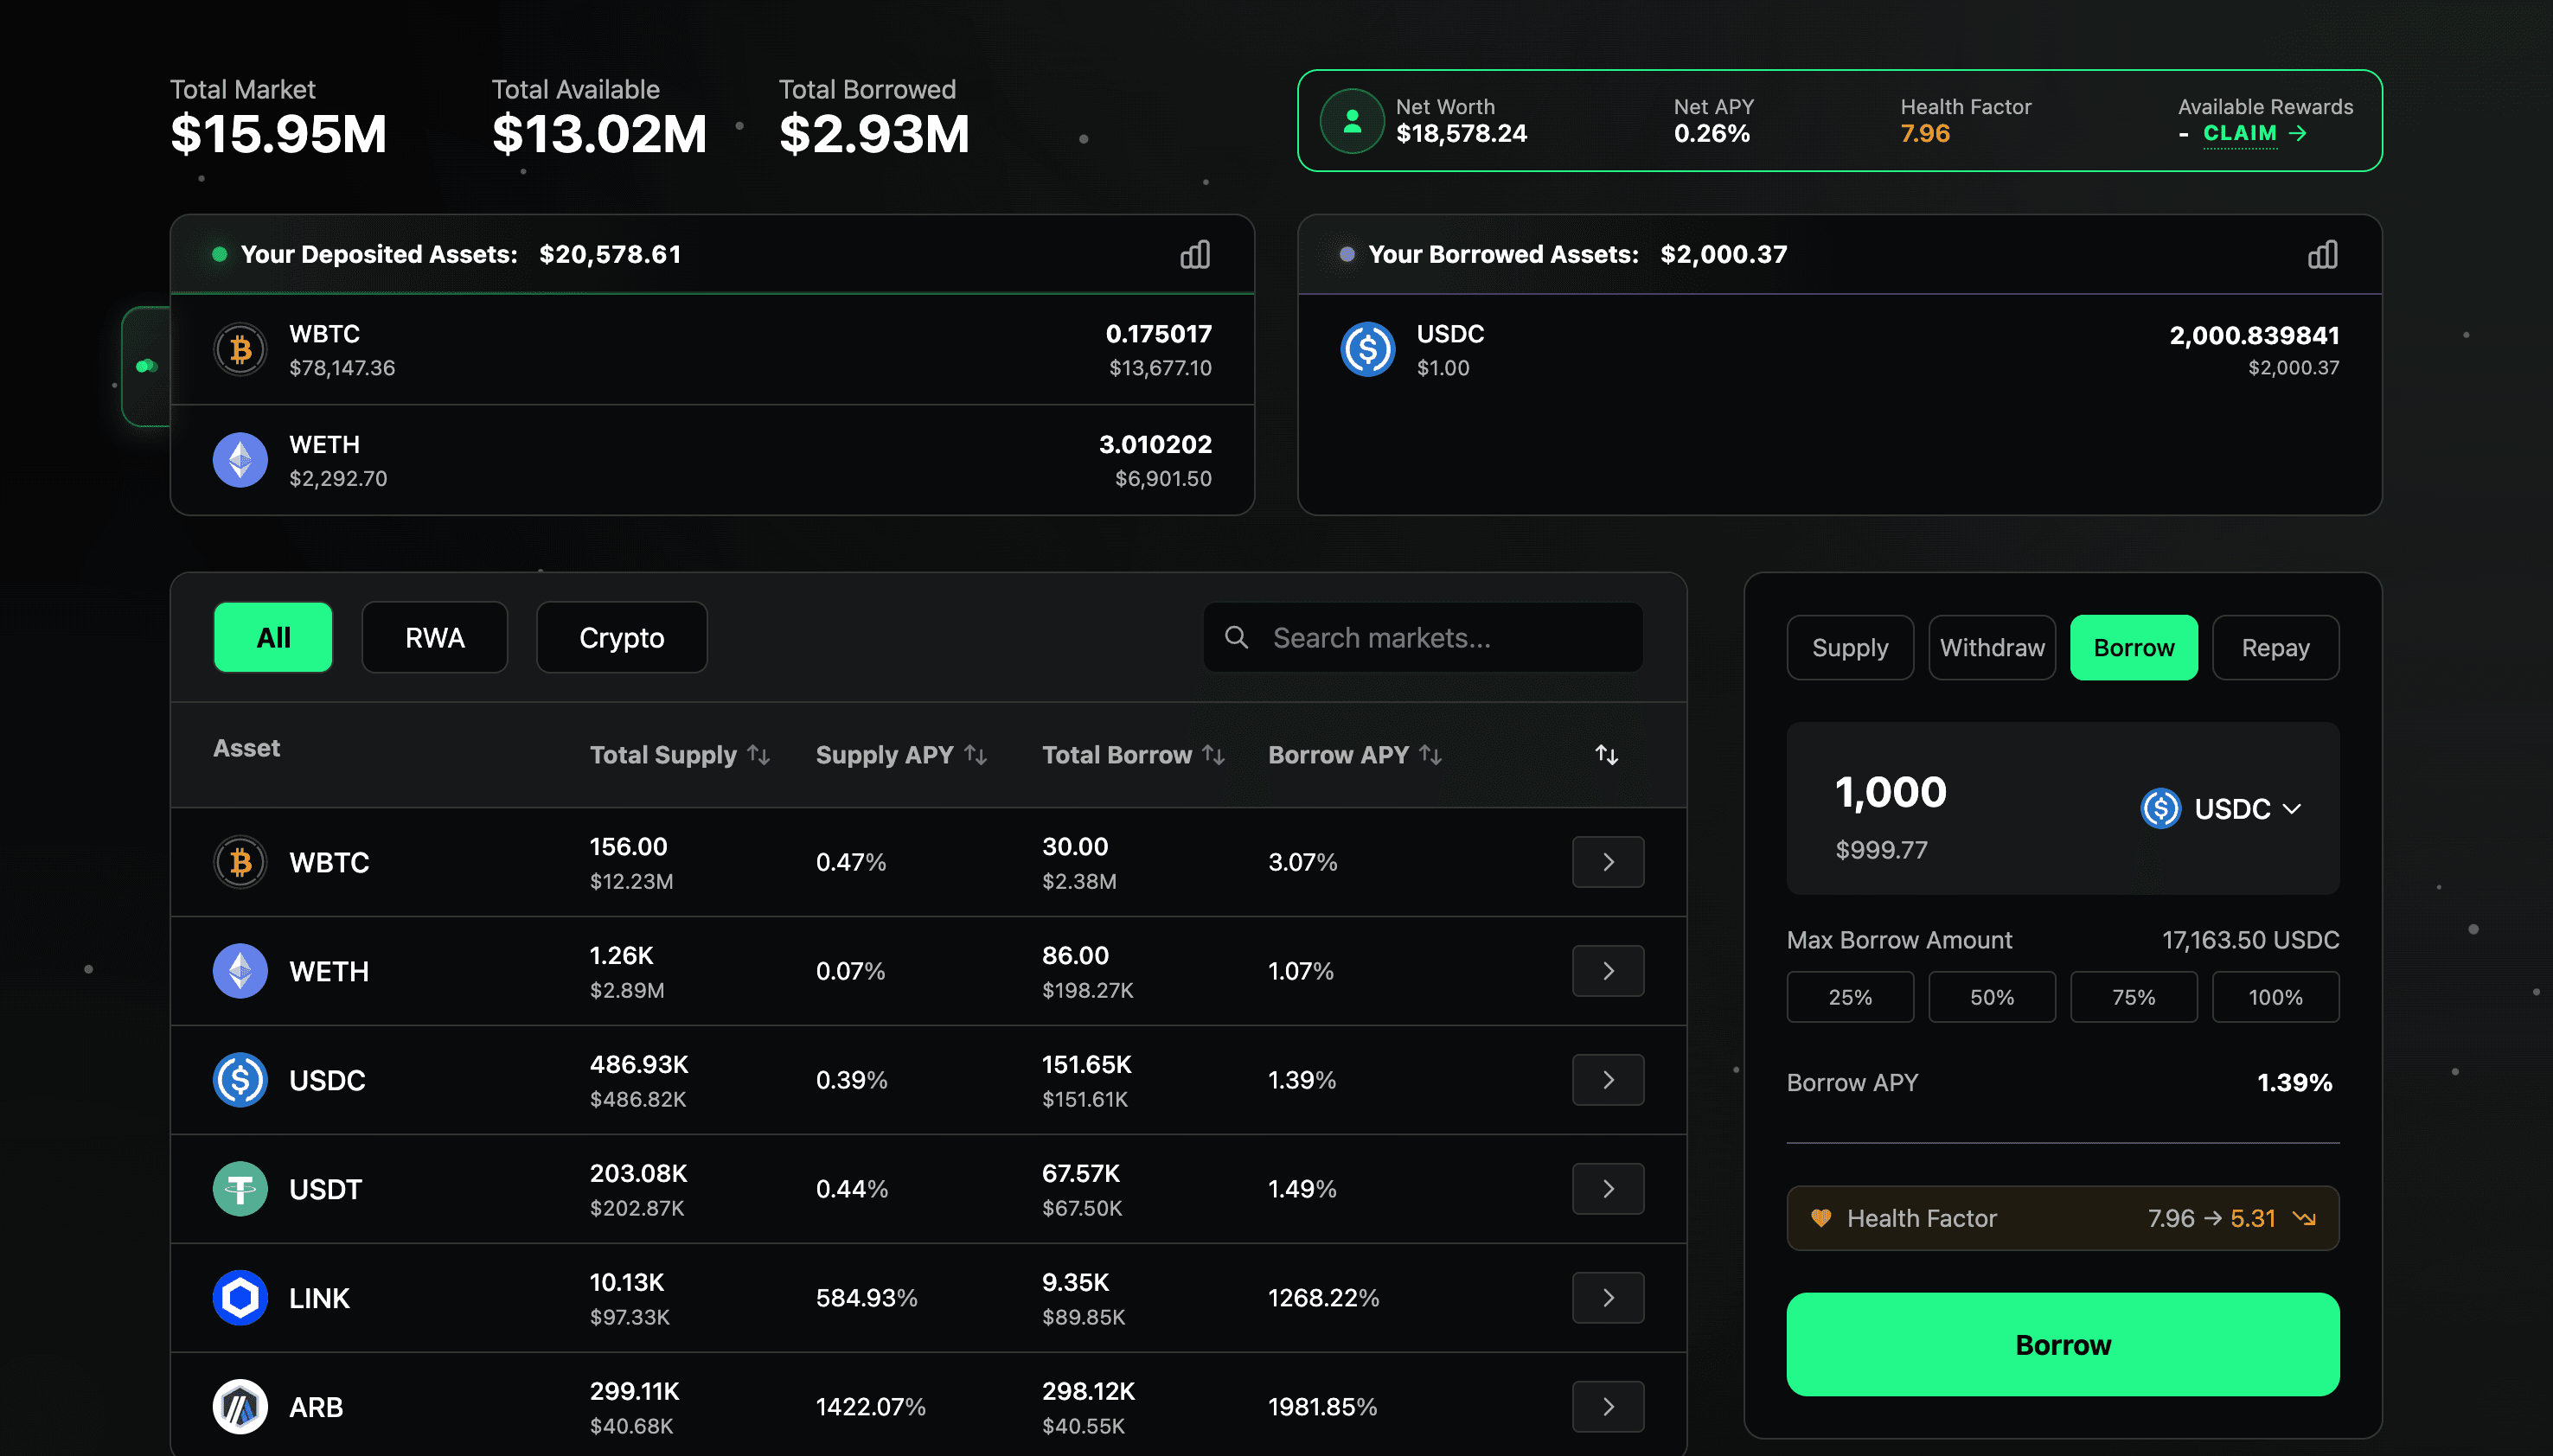
Task: Expand the WETH market row details
Action: [x=1607, y=970]
